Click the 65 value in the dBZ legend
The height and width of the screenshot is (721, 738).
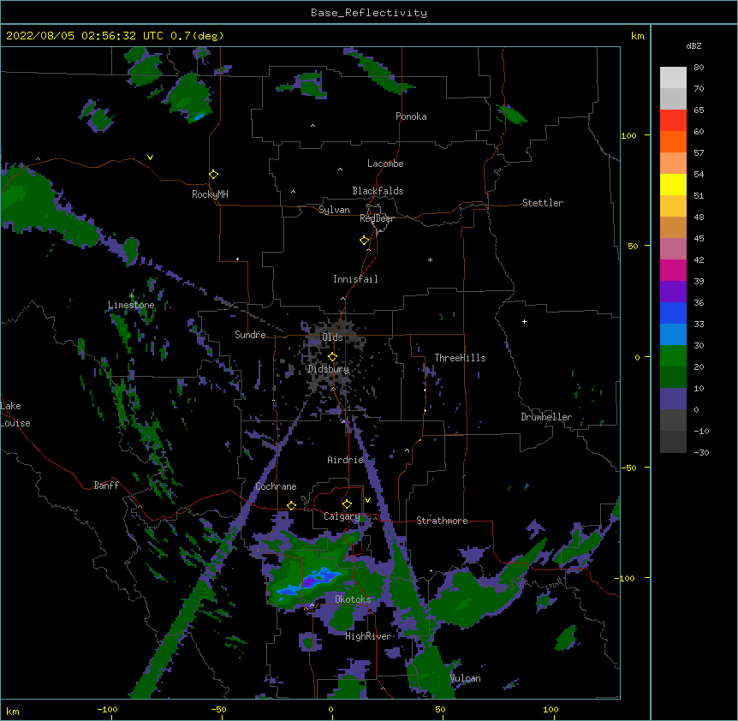699,110
